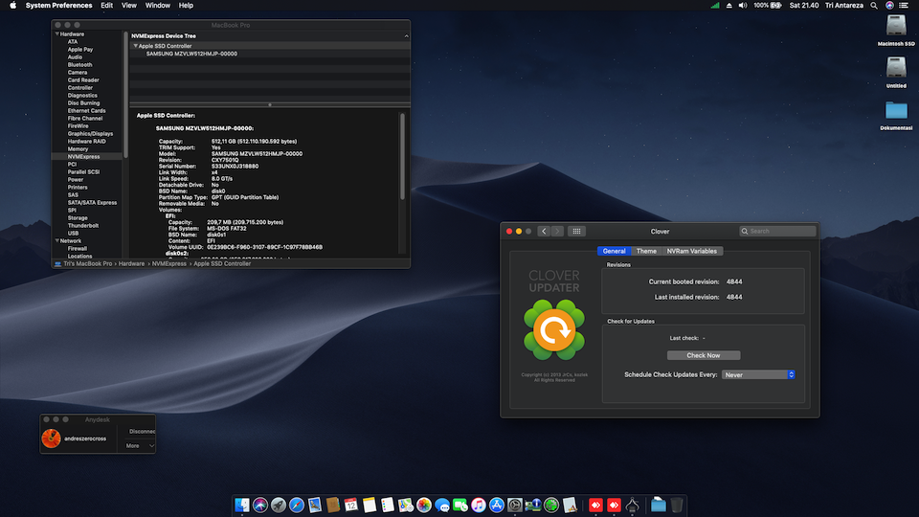919x517 pixels.
Task: Open Notification Center icon in menu bar
Action: (x=904, y=6)
